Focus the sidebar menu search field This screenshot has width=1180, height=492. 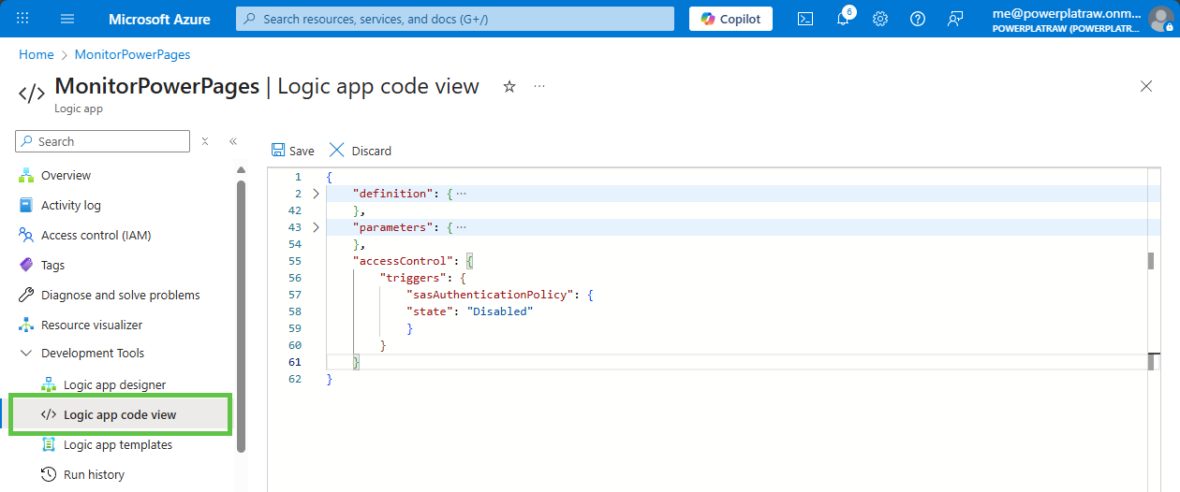[x=103, y=141]
